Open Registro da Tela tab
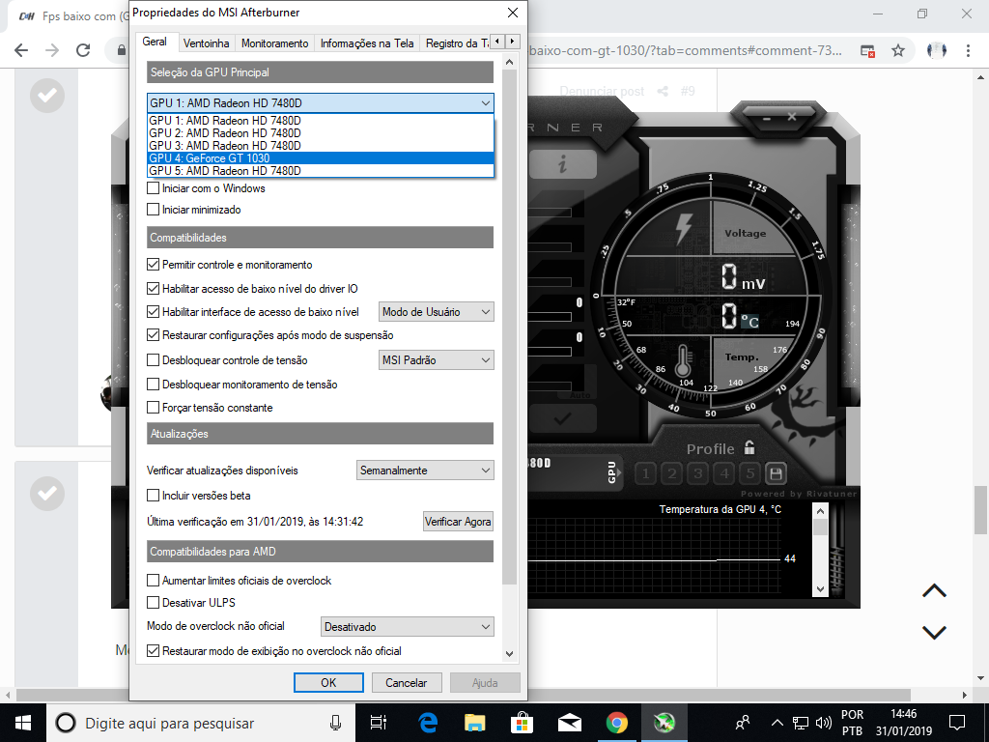 [456, 43]
